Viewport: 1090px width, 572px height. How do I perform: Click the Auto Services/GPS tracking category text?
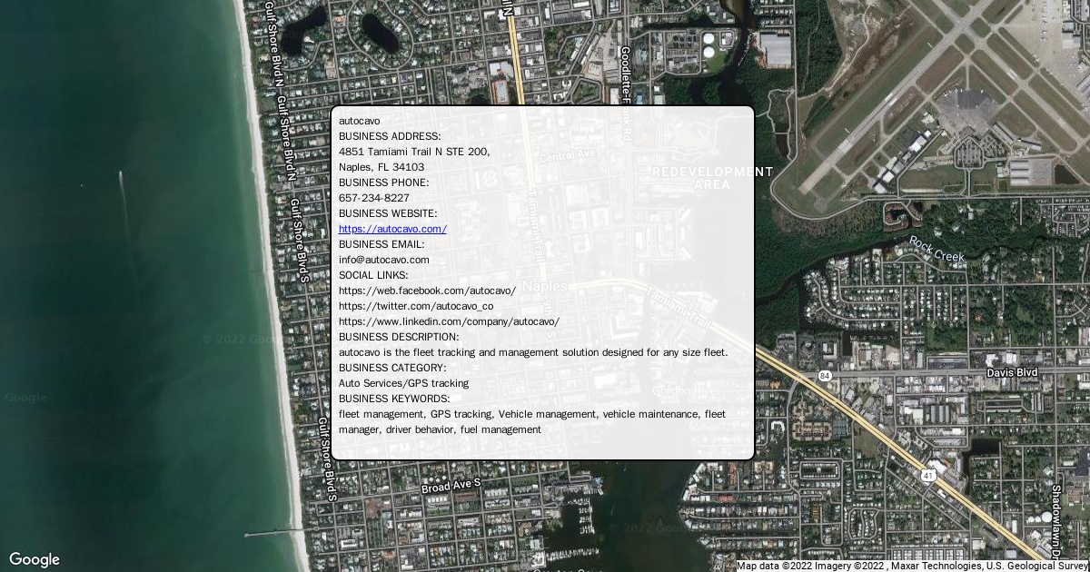click(x=403, y=383)
